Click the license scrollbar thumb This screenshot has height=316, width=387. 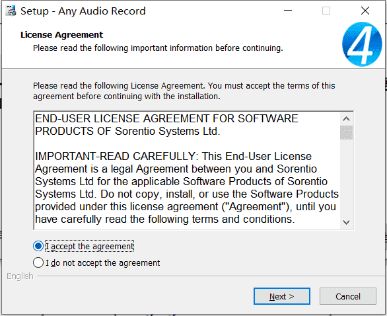(346, 132)
